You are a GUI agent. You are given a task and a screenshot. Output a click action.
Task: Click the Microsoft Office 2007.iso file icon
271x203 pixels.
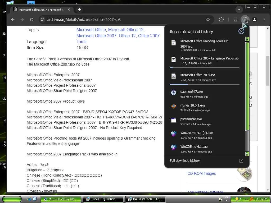174,76
